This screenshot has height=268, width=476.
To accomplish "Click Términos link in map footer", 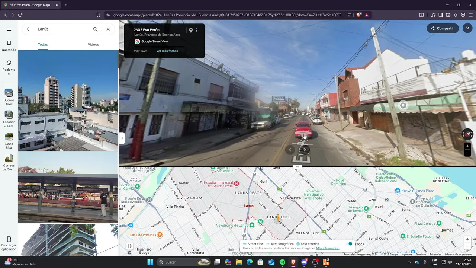I will coord(421,255).
